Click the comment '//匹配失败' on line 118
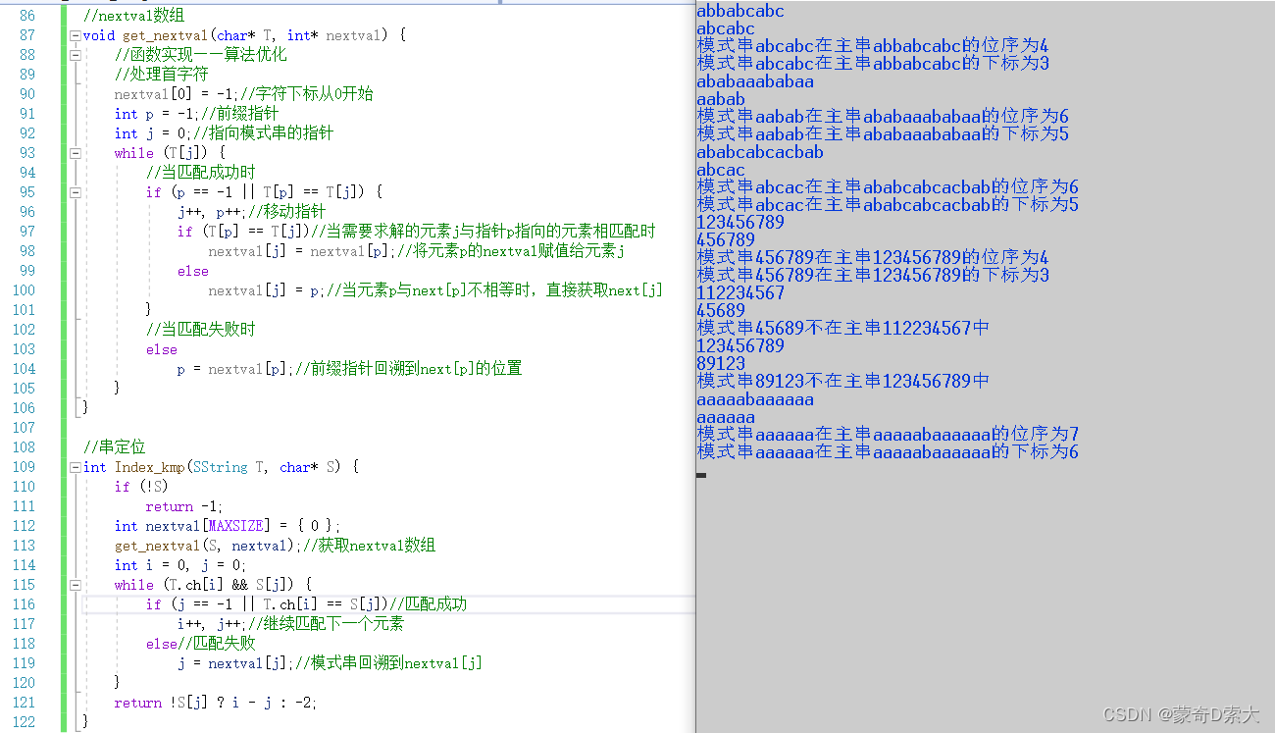The width and height of the screenshot is (1275, 733). coord(217,644)
